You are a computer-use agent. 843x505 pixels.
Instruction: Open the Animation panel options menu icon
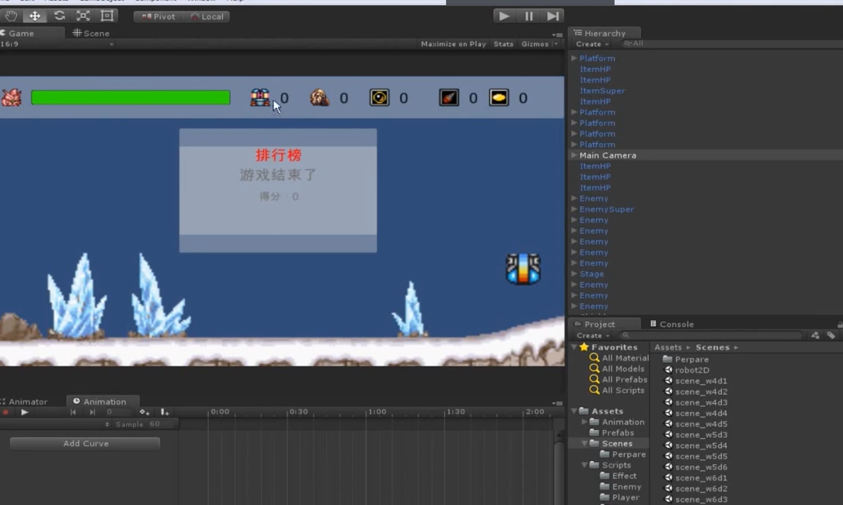(557, 403)
